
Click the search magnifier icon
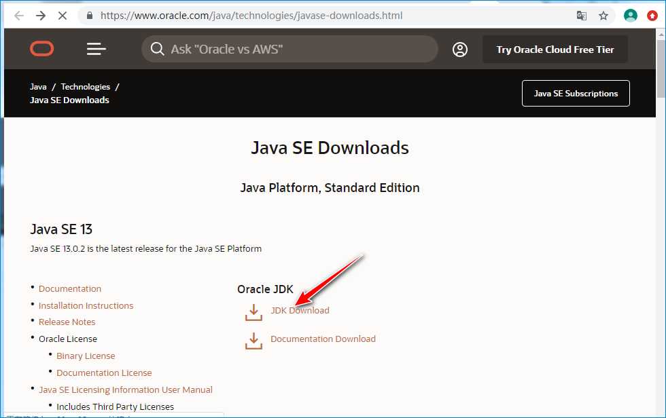pos(157,49)
